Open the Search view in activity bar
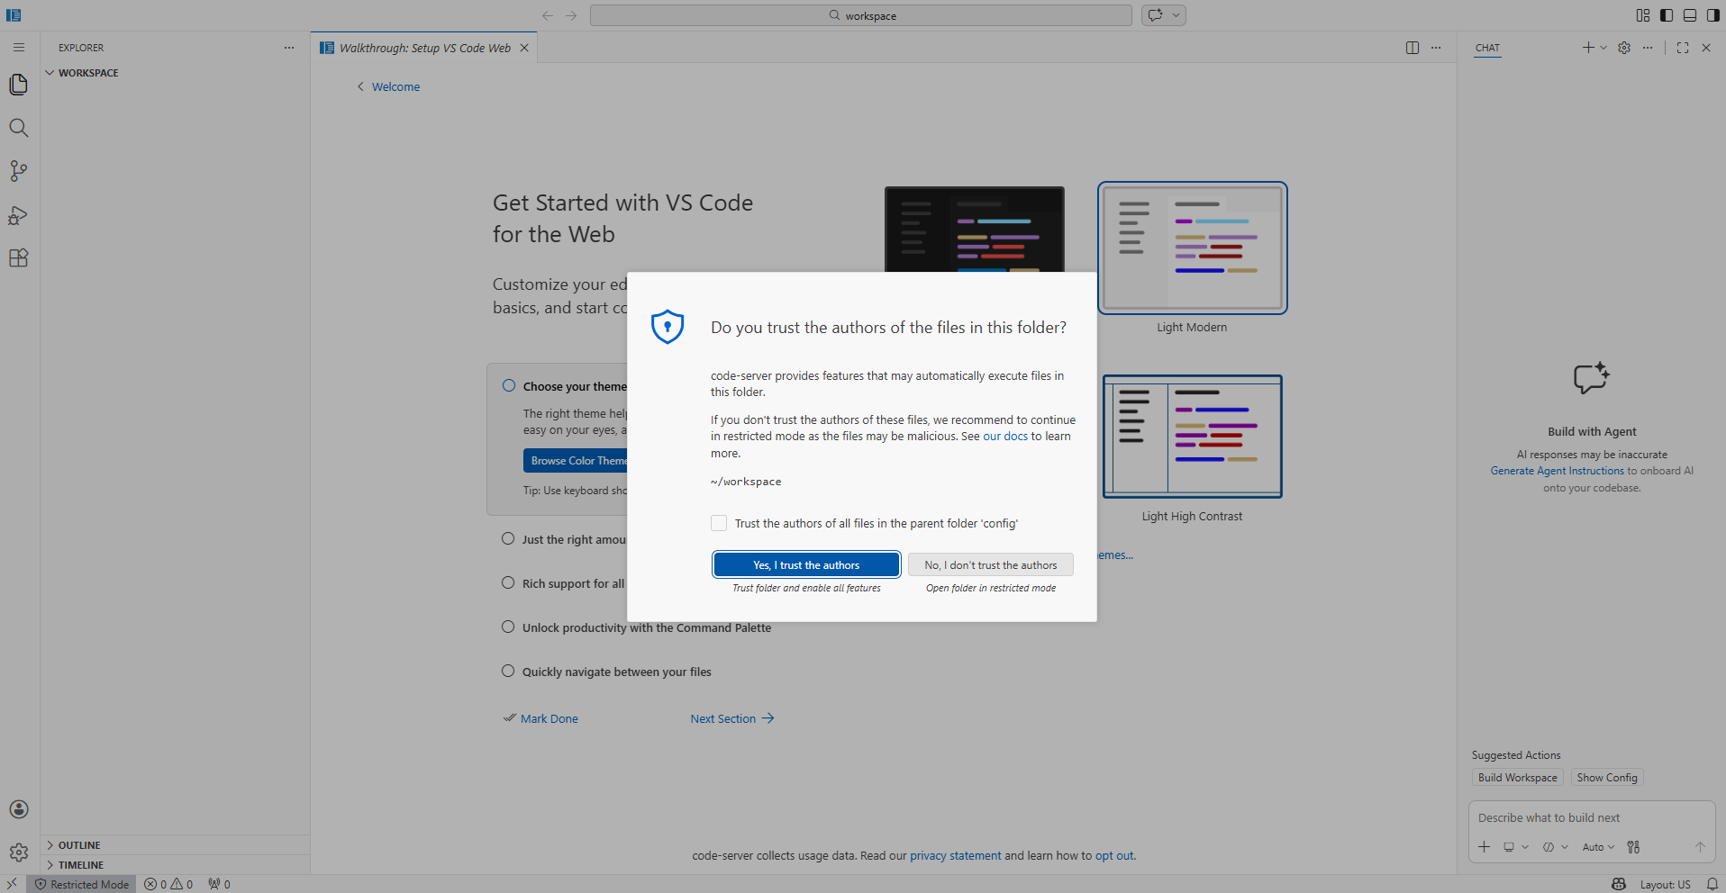The width and height of the screenshot is (1726, 893). [19, 128]
